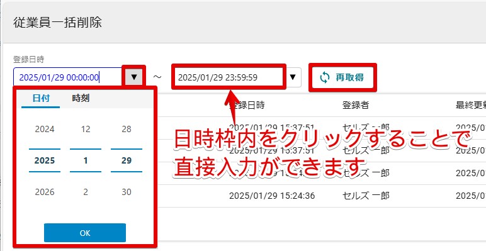The width and height of the screenshot is (486, 251).
Task: Select day 30 in the picker
Action: [x=127, y=192]
